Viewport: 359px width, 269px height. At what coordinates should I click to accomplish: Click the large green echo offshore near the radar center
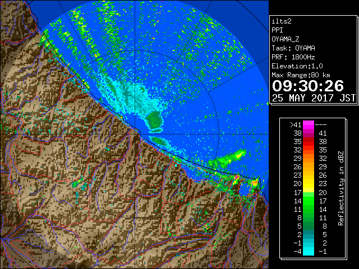154,120
